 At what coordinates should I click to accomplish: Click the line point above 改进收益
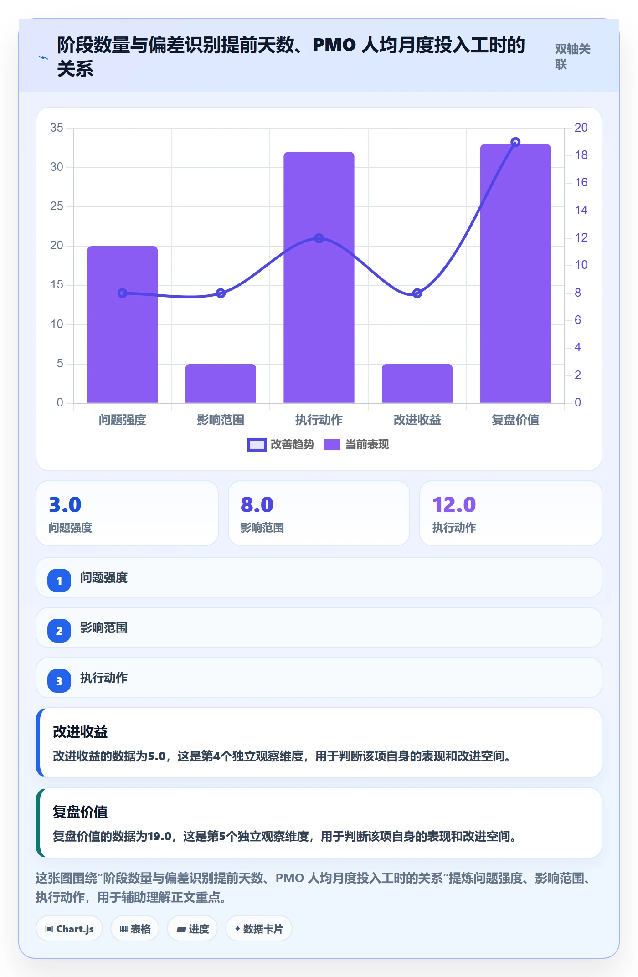(417, 293)
